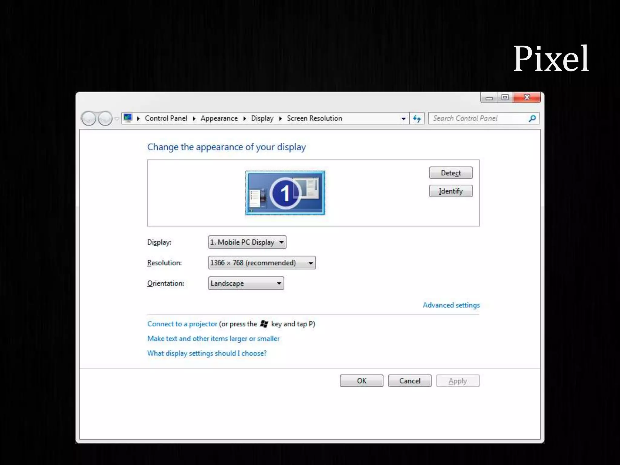The image size is (620, 465).
Task: Maximize the Screen Resolution window
Action: pyautogui.click(x=505, y=97)
